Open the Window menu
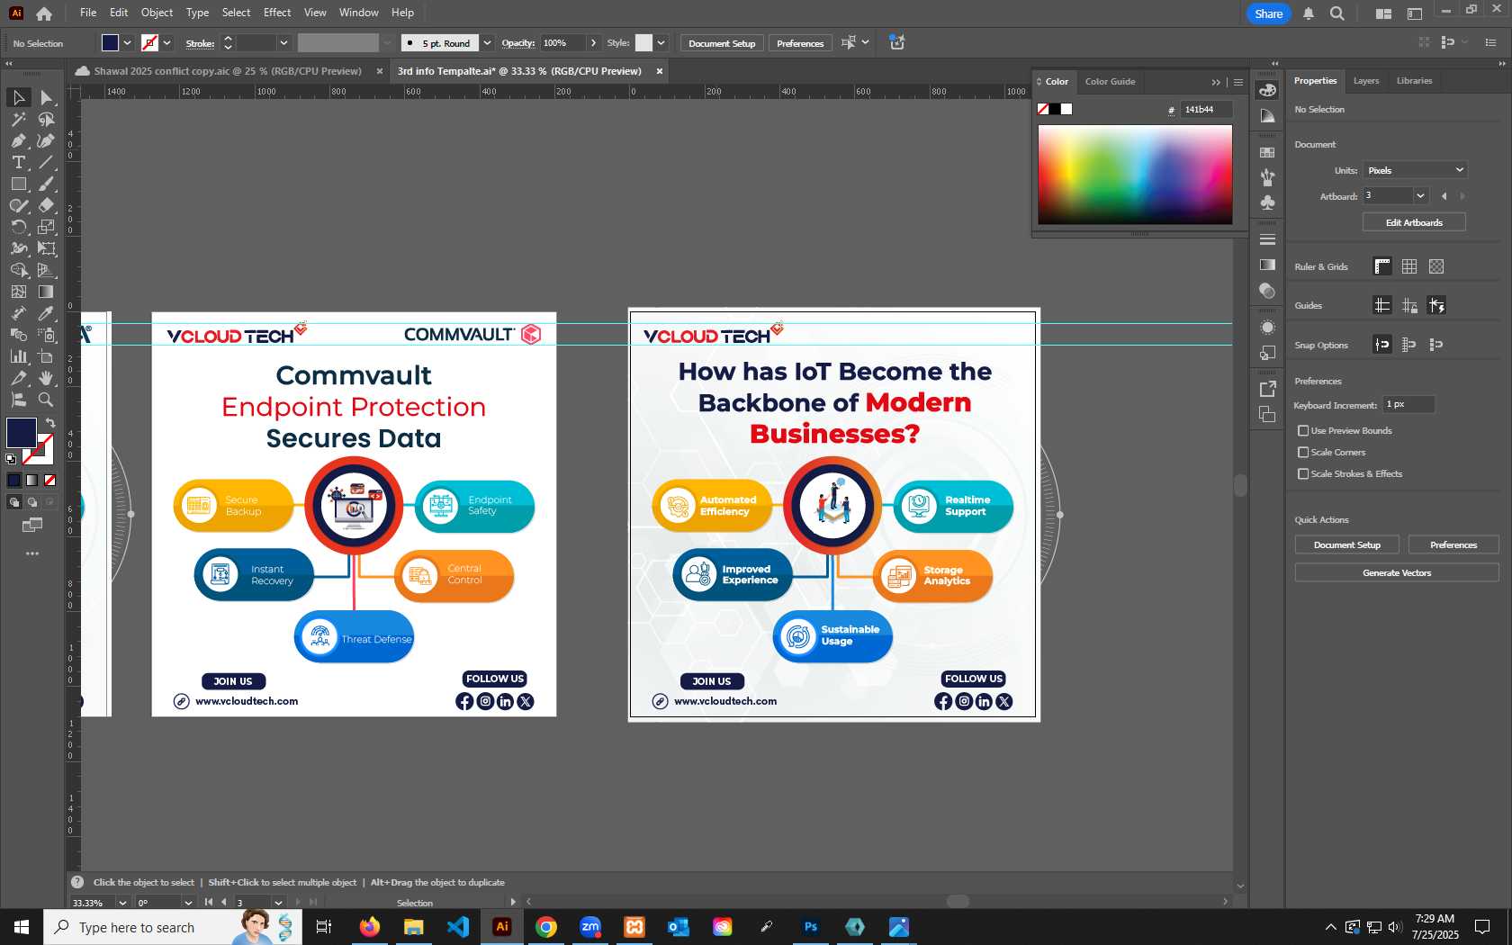 358,13
